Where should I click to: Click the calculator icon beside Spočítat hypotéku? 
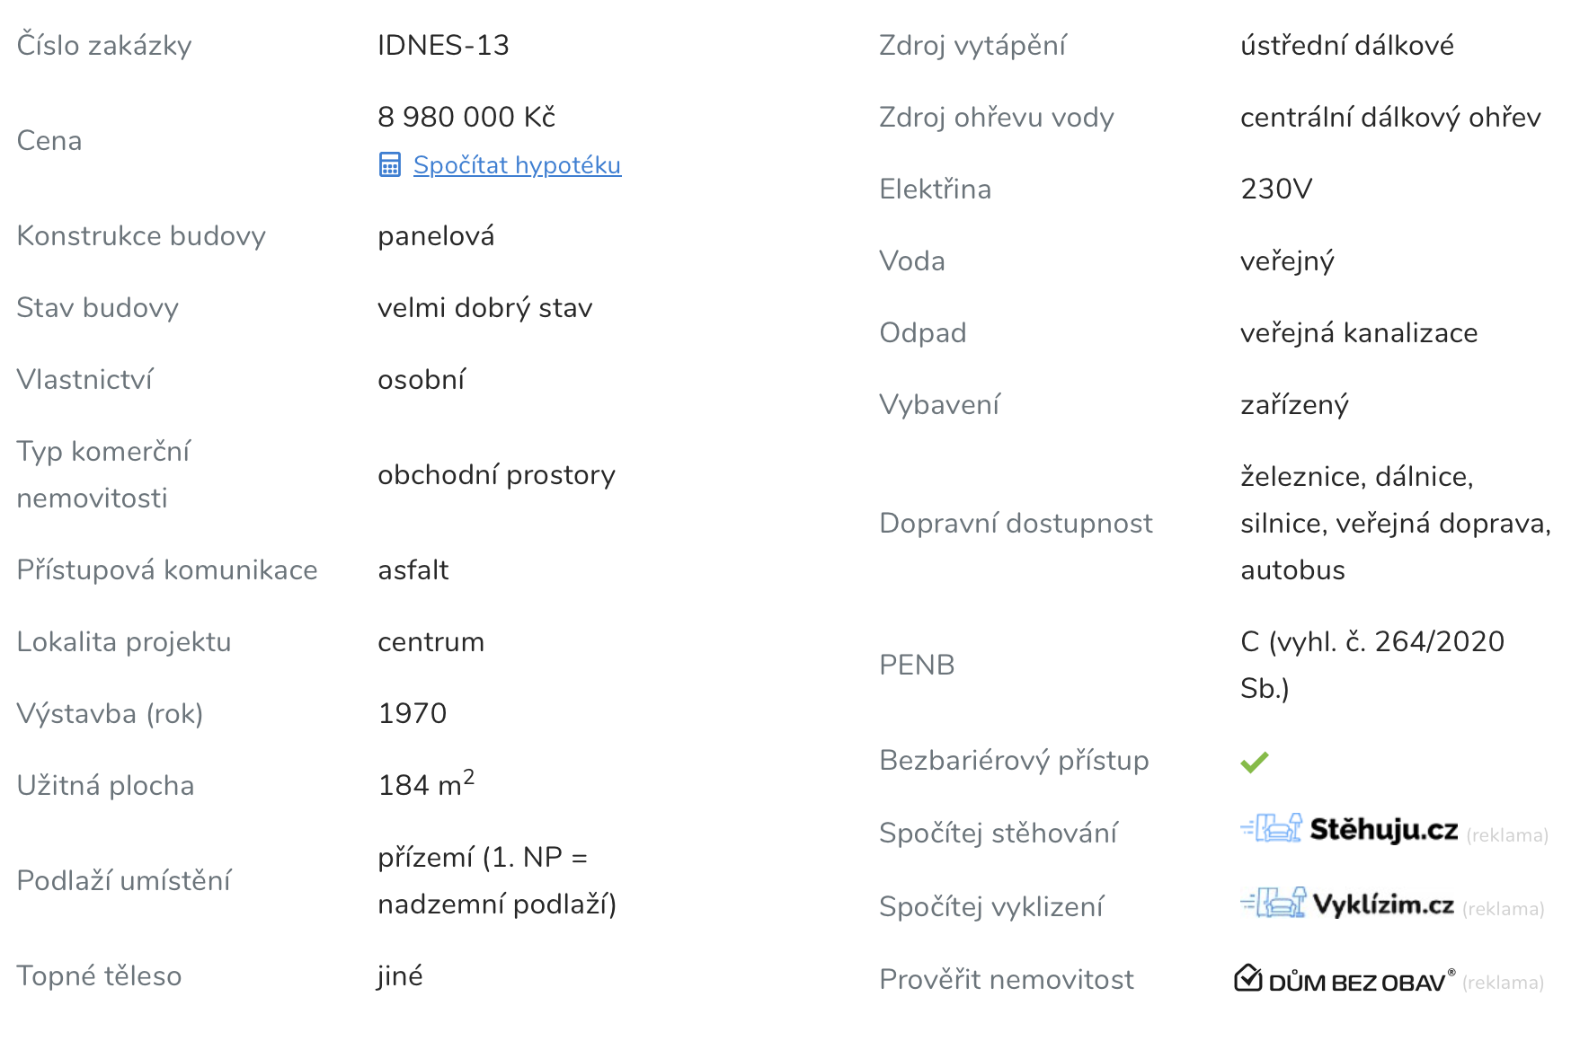click(x=389, y=165)
